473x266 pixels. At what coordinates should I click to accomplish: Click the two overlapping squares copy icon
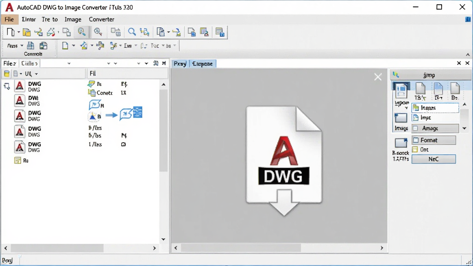67,32
